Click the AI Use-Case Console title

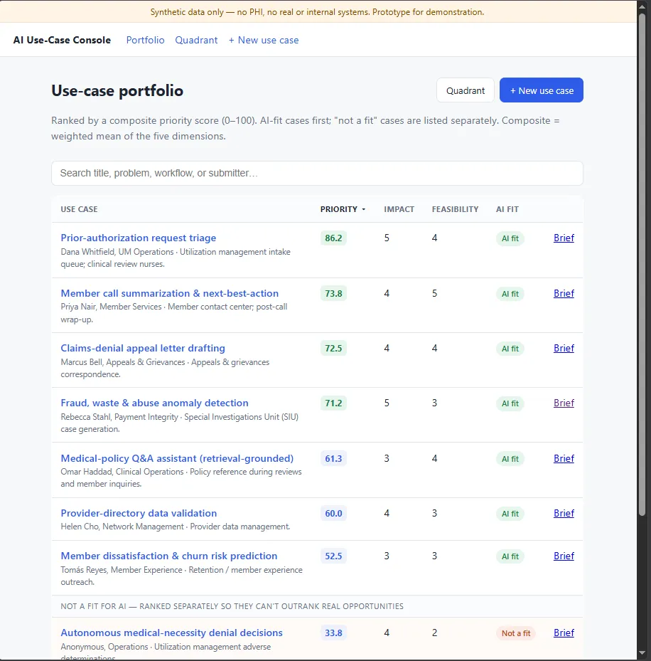[62, 40]
